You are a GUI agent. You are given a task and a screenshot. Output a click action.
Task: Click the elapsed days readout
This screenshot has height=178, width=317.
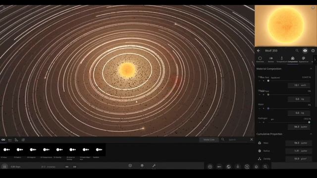[x=15, y=167]
